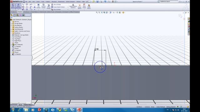Expand the Trim Entities dropdown
The height and width of the screenshot is (112, 200).
click(x=38, y=10)
